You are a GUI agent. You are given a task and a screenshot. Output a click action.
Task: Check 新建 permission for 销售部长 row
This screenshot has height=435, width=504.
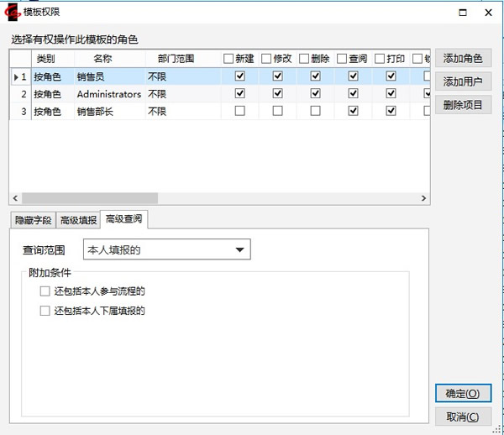coord(240,111)
